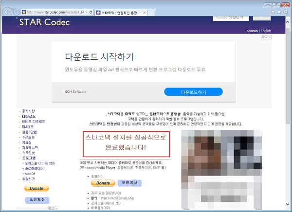Open AutoOff sidebar sublink
The width and height of the screenshot is (292, 212).
point(30,174)
